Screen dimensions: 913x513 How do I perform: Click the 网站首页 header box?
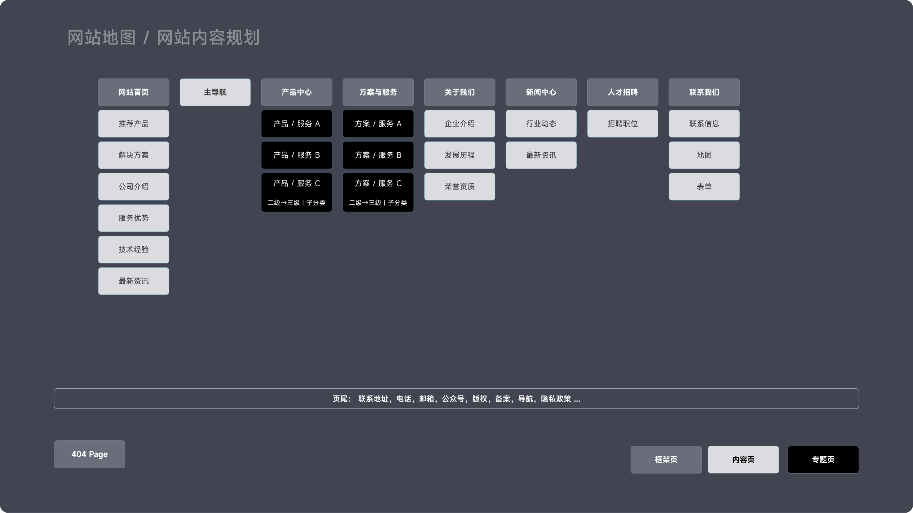[133, 92]
